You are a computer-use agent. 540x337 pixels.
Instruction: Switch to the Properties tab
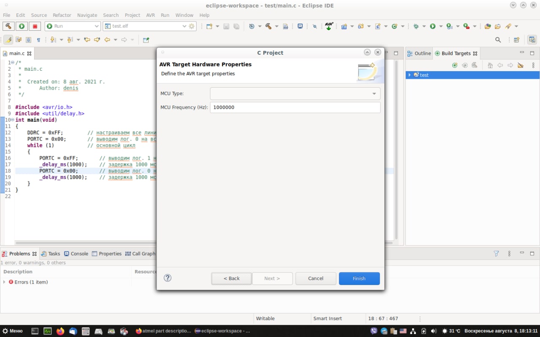[x=107, y=254]
